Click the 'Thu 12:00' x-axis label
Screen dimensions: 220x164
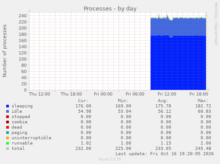point(39,94)
